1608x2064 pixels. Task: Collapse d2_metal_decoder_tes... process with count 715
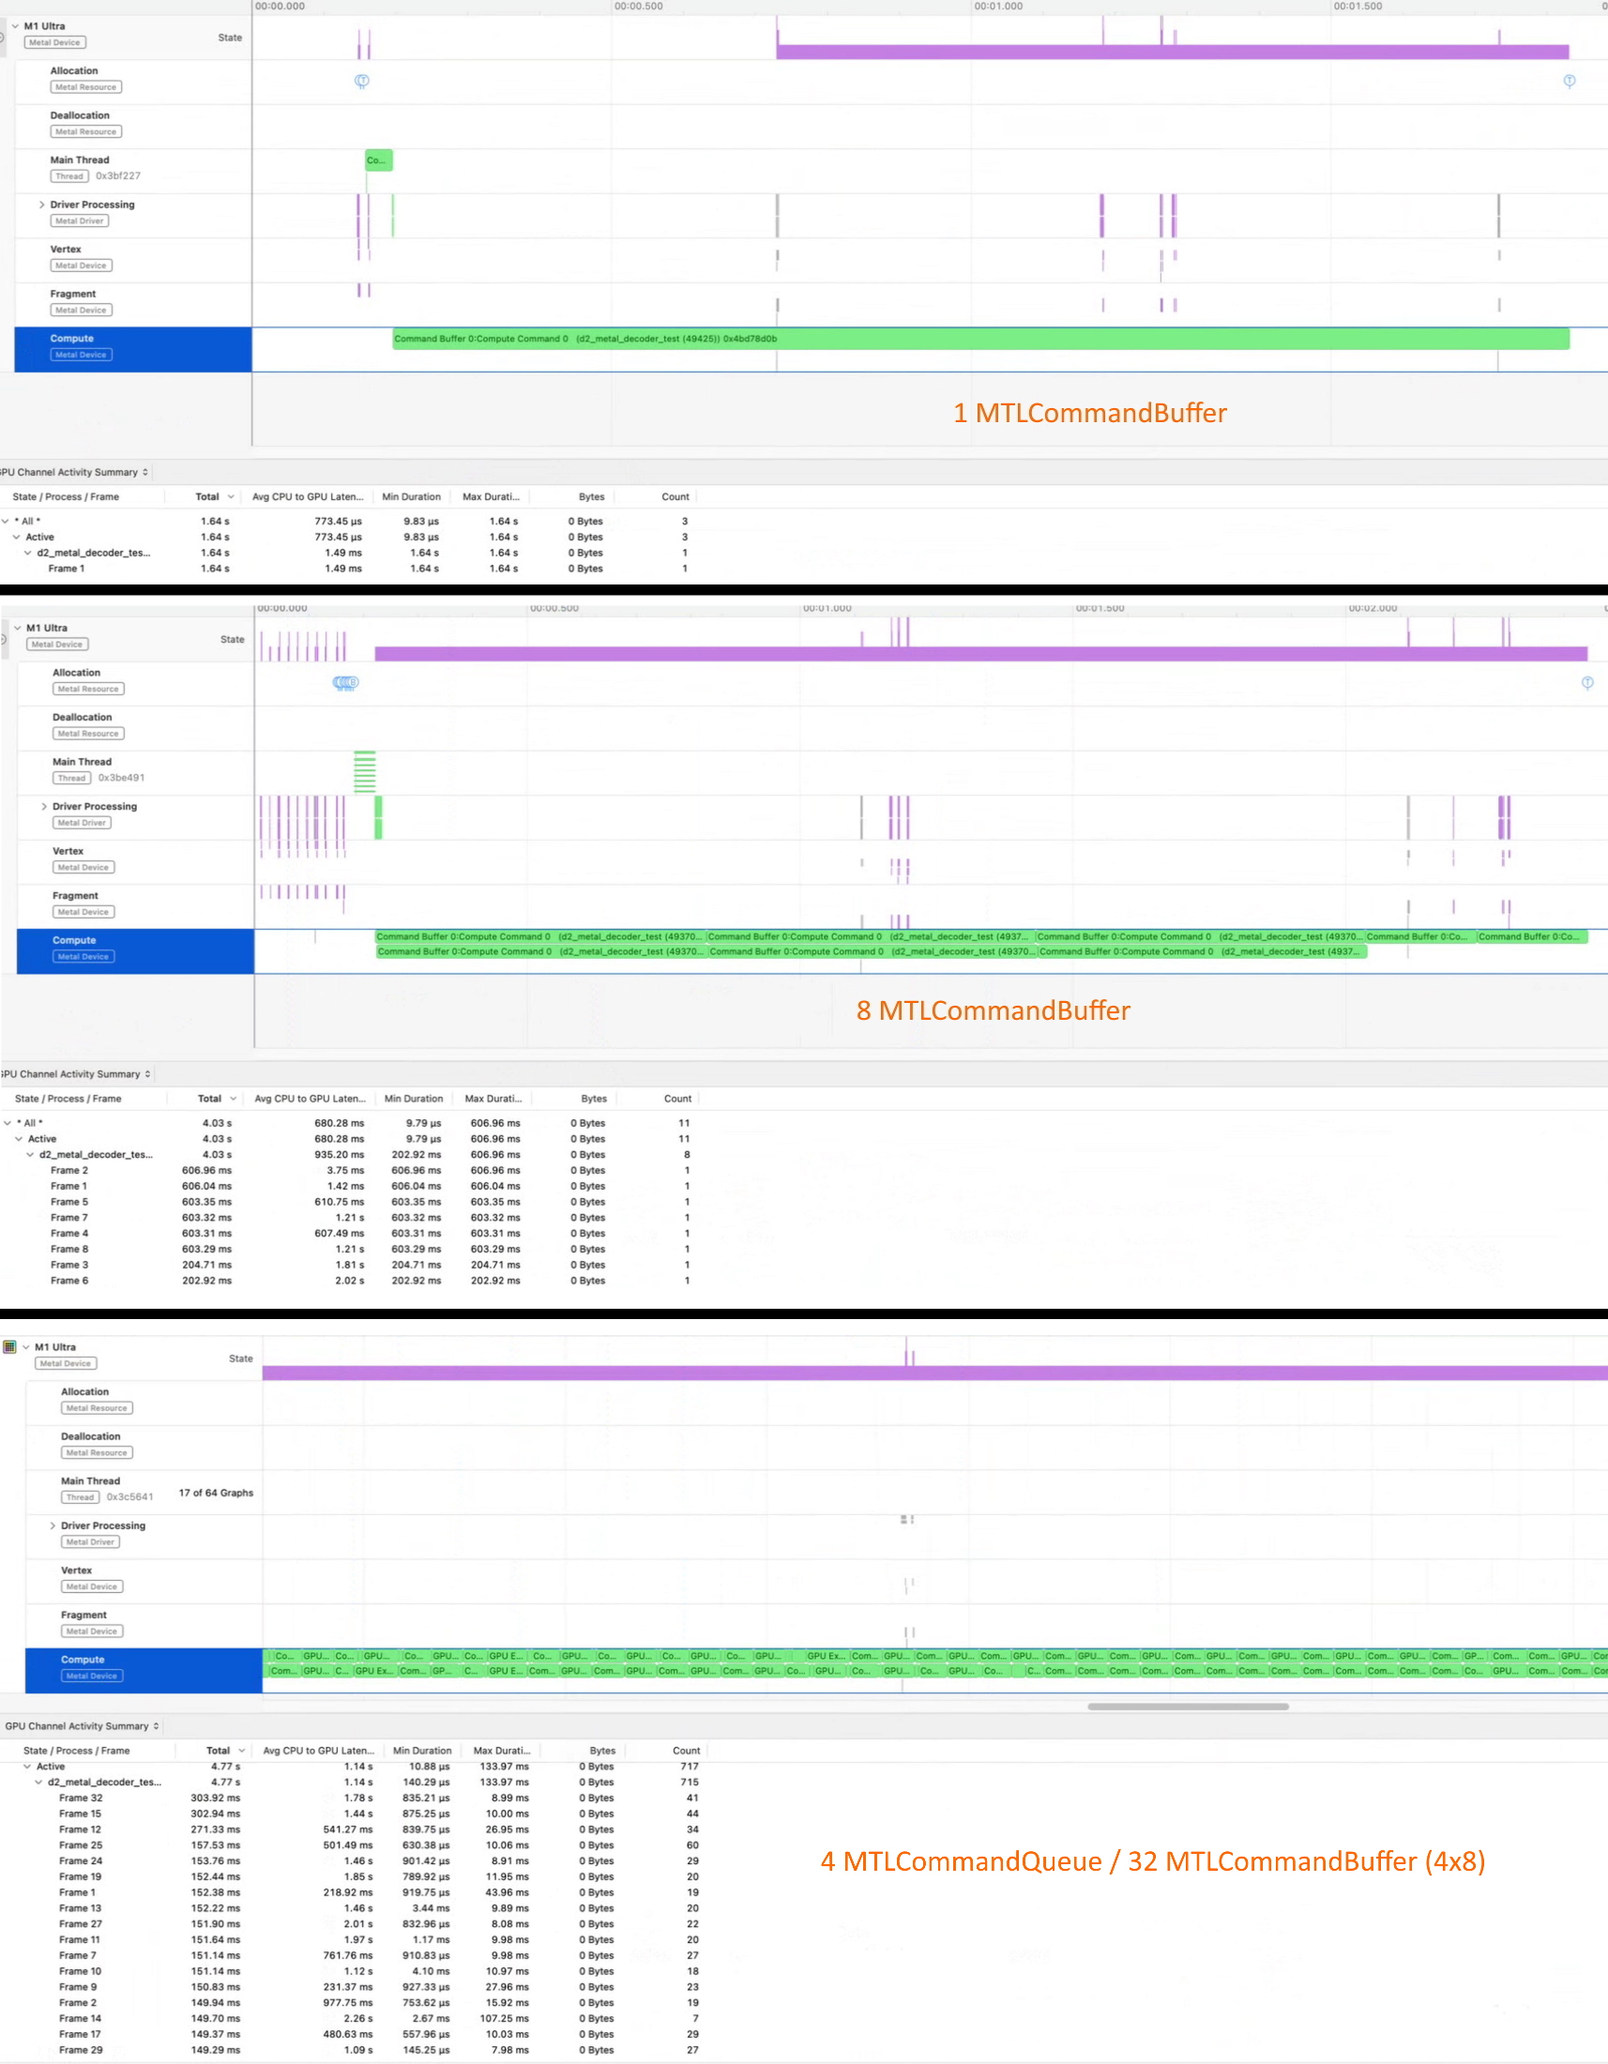click(38, 1783)
